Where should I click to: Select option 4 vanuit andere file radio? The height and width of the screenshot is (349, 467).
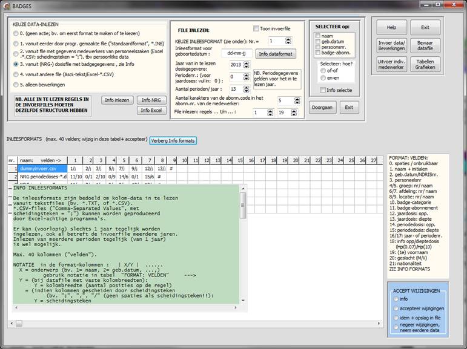click(16, 74)
